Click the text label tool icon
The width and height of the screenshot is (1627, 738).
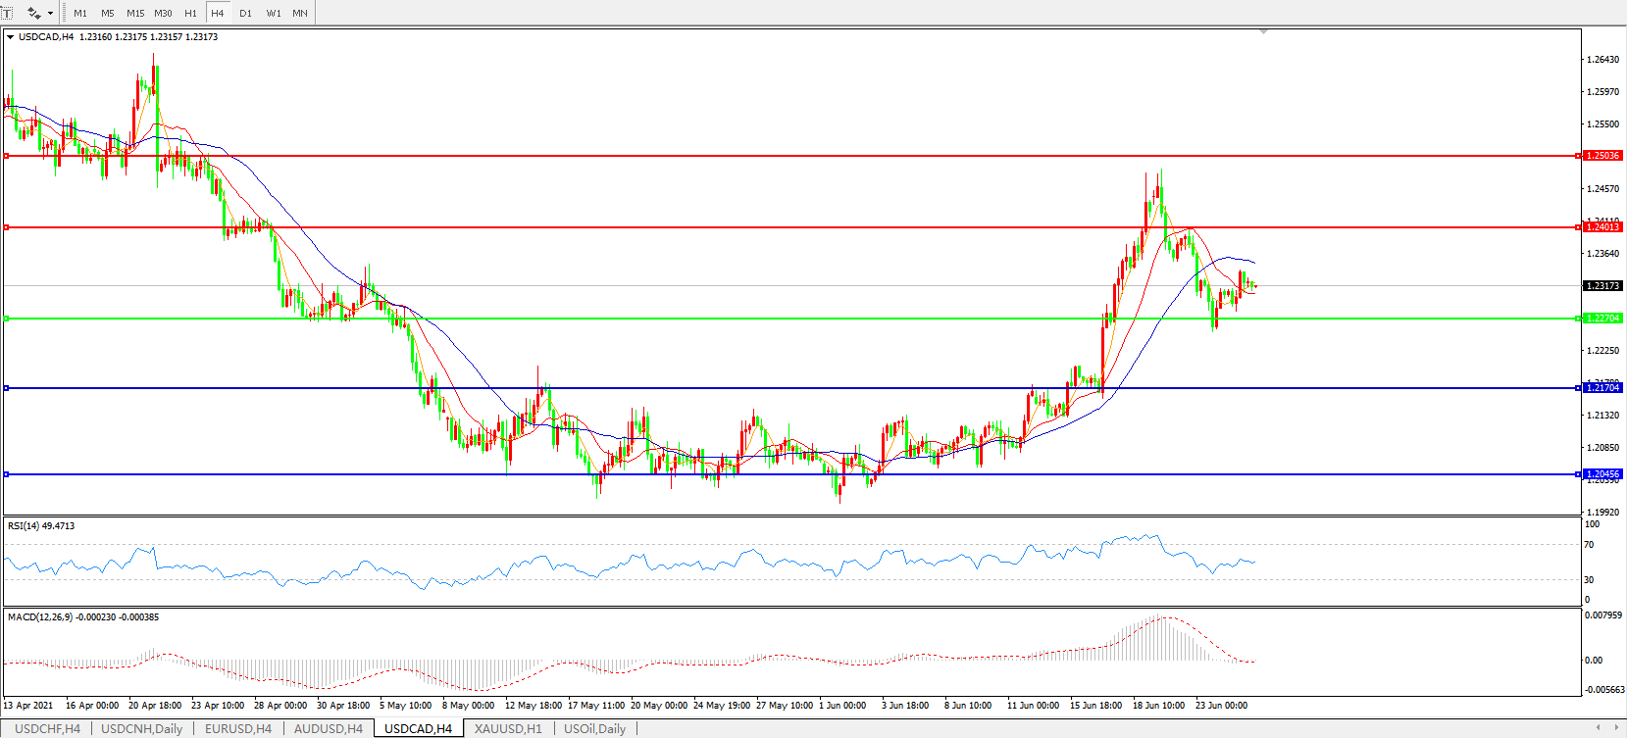coord(7,13)
